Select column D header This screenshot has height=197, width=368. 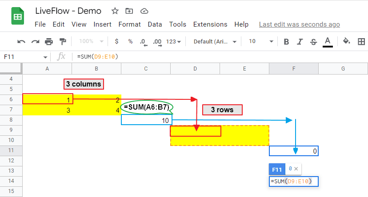pyautogui.click(x=195, y=69)
